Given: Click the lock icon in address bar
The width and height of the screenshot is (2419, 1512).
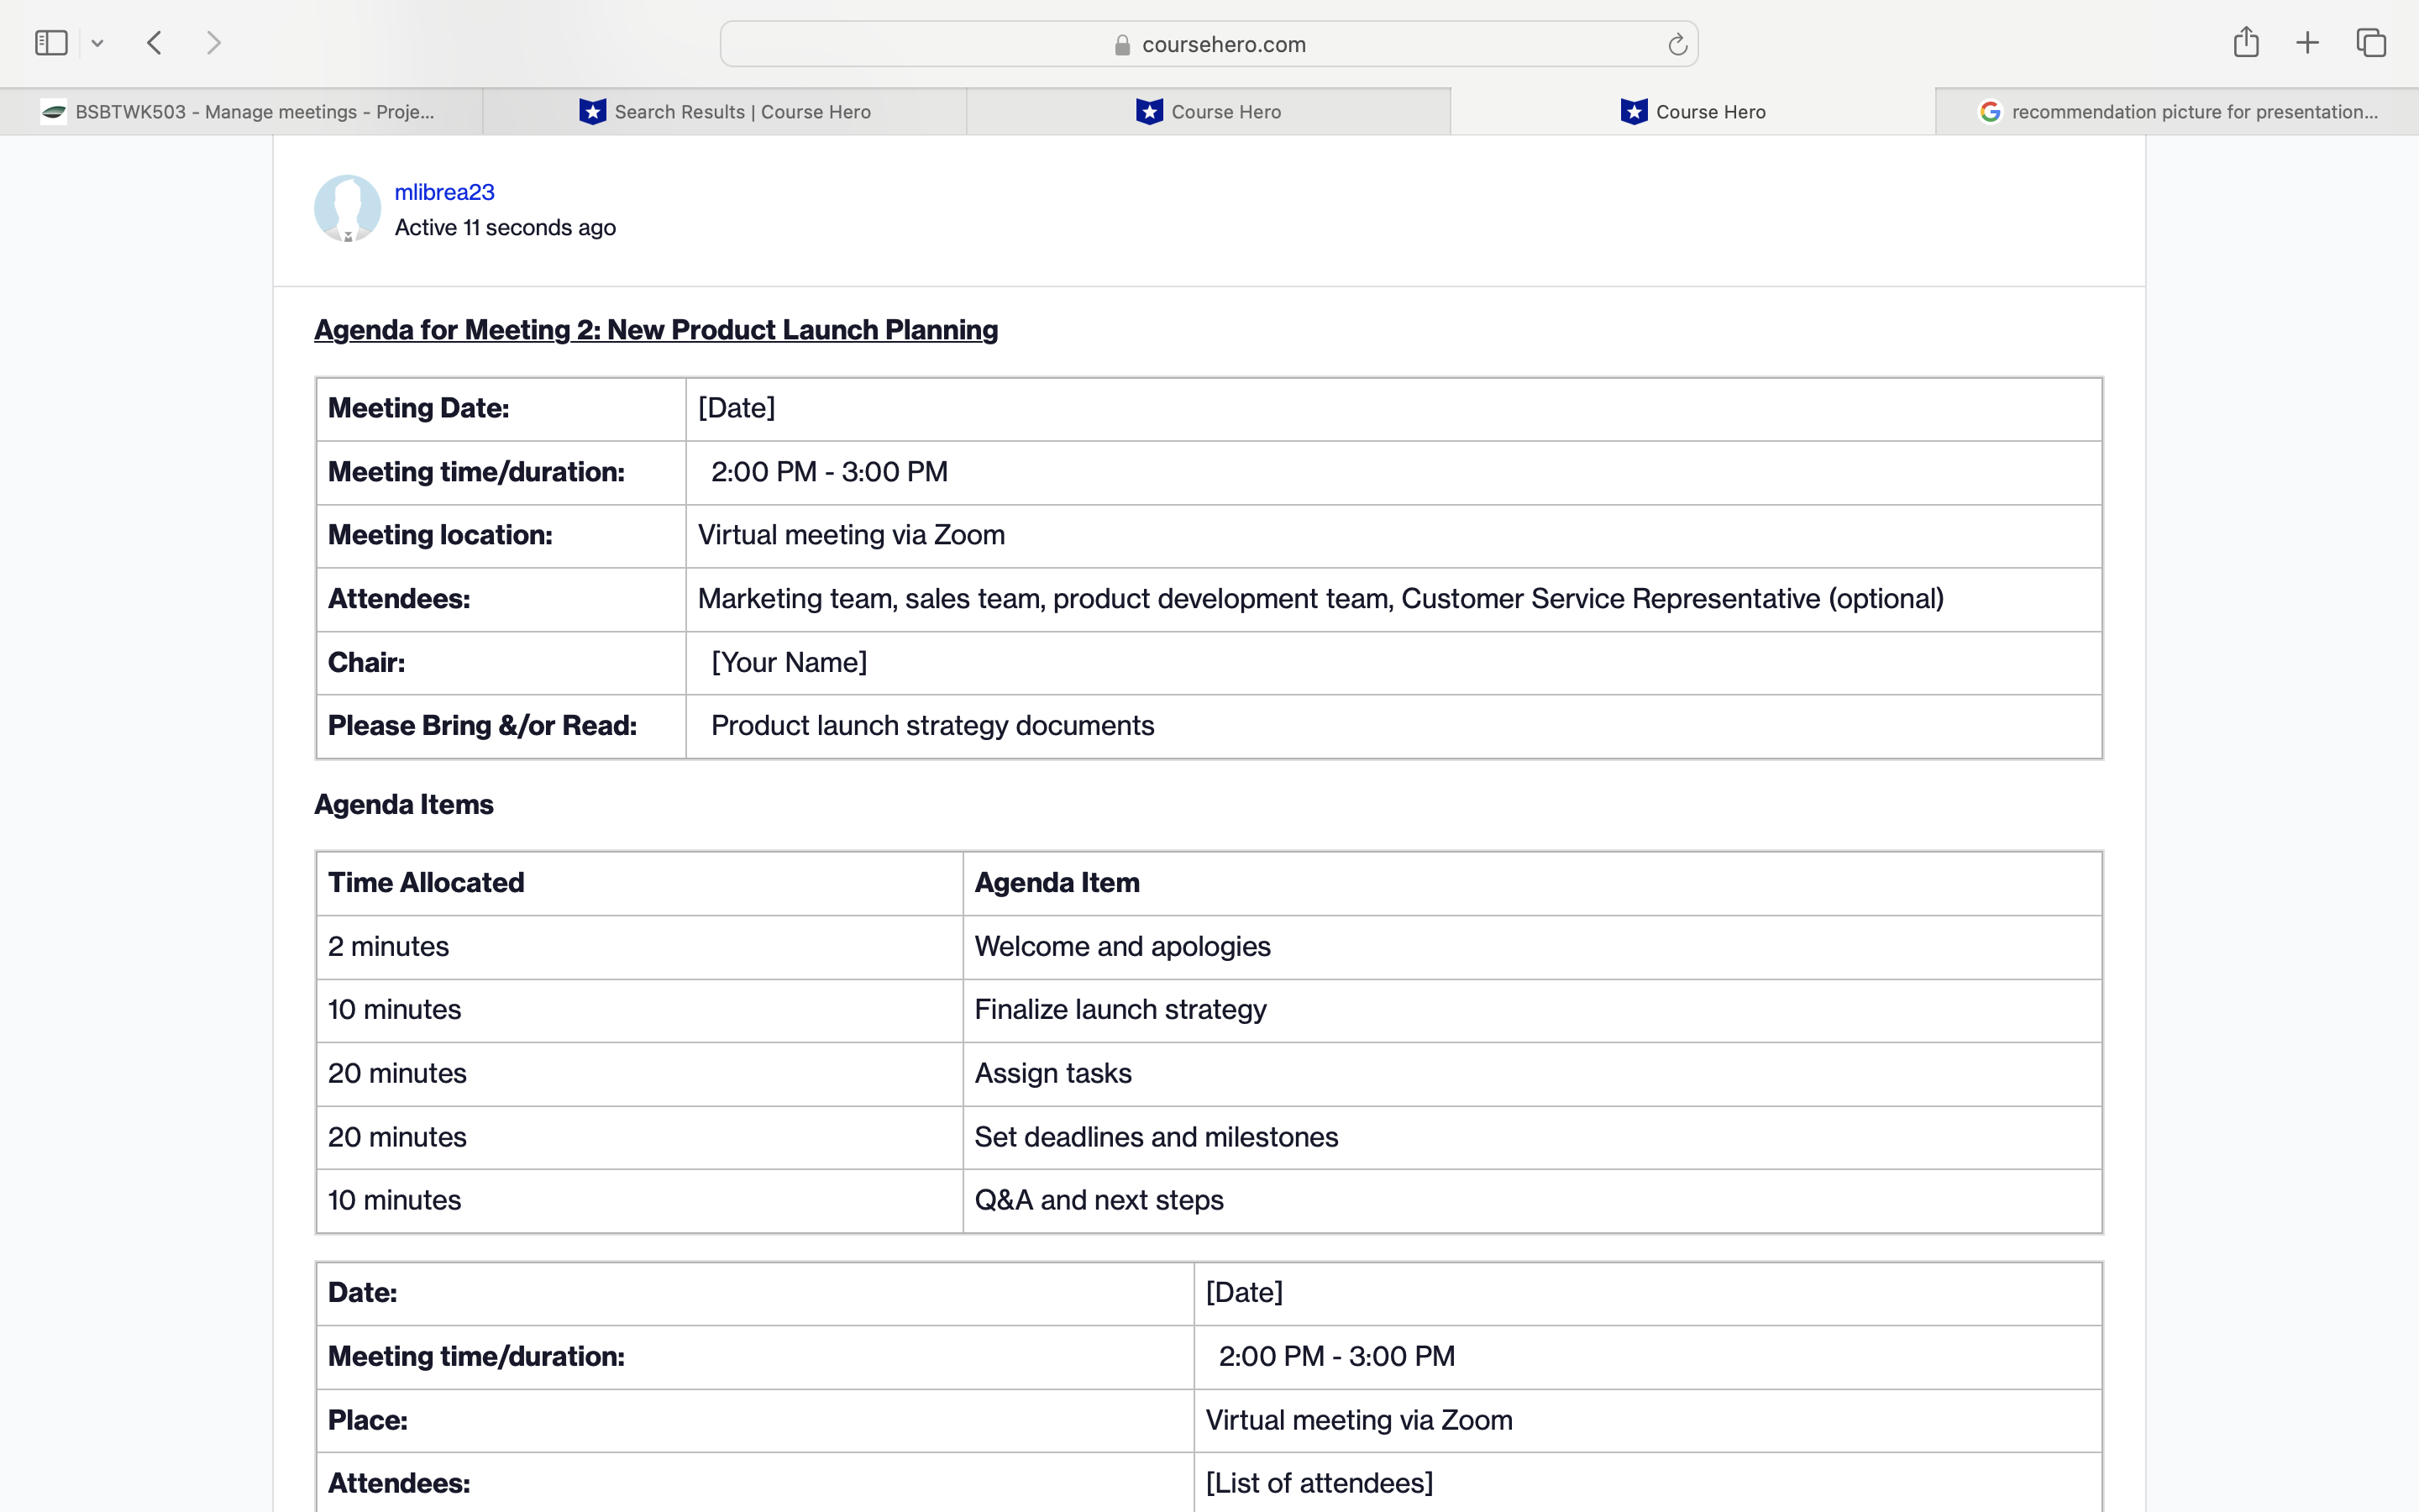Looking at the screenshot, I should [x=1122, y=45].
